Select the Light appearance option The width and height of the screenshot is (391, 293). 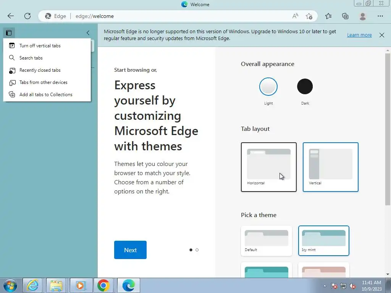(268, 87)
